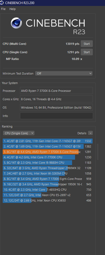Screen dimensions: 105x255
Task: Expand the ranking Details arrow button
Action: (90, 133)
